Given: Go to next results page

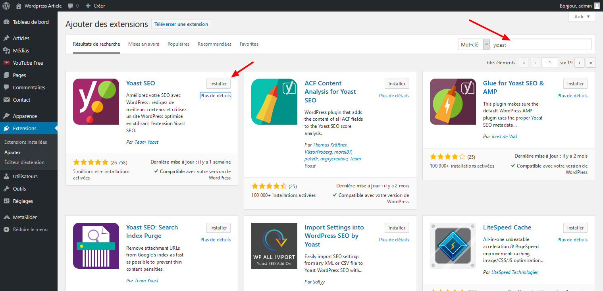Looking at the screenshot, I should click(580, 63).
